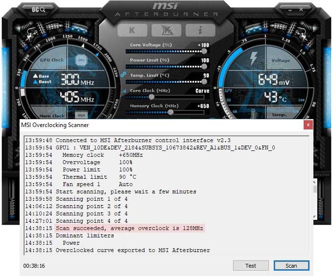333x276 pixels.
Task: Click the MEM chip icon near Mem Clock
Action: click(81, 115)
